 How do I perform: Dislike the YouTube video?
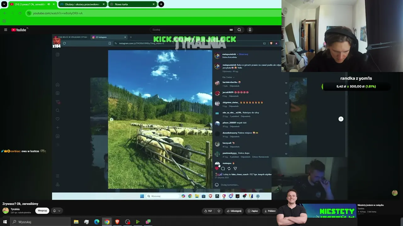pyautogui.click(x=219, y=211)
